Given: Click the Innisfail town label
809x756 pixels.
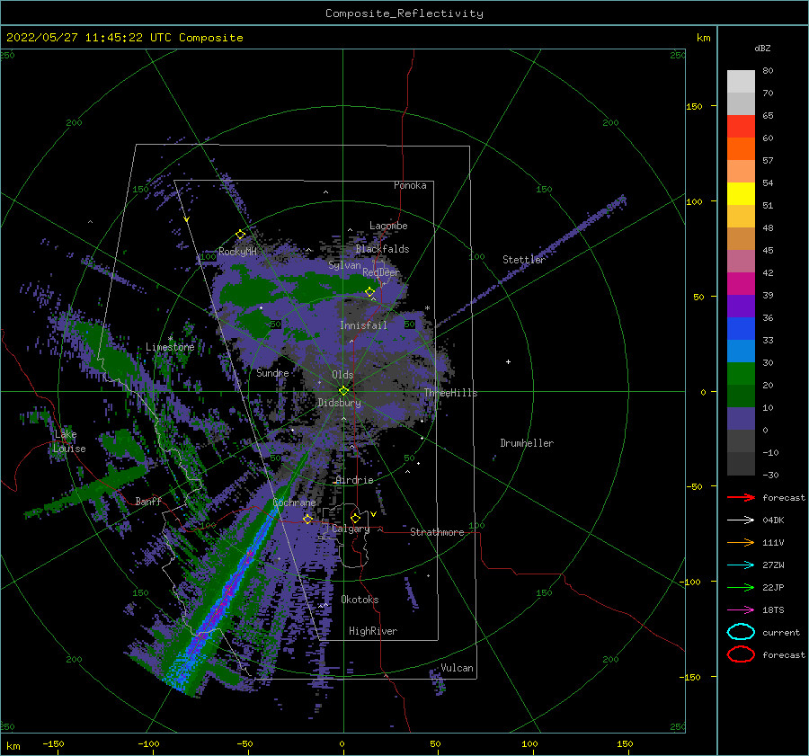Looking at the screenshot, I should 363,325.
